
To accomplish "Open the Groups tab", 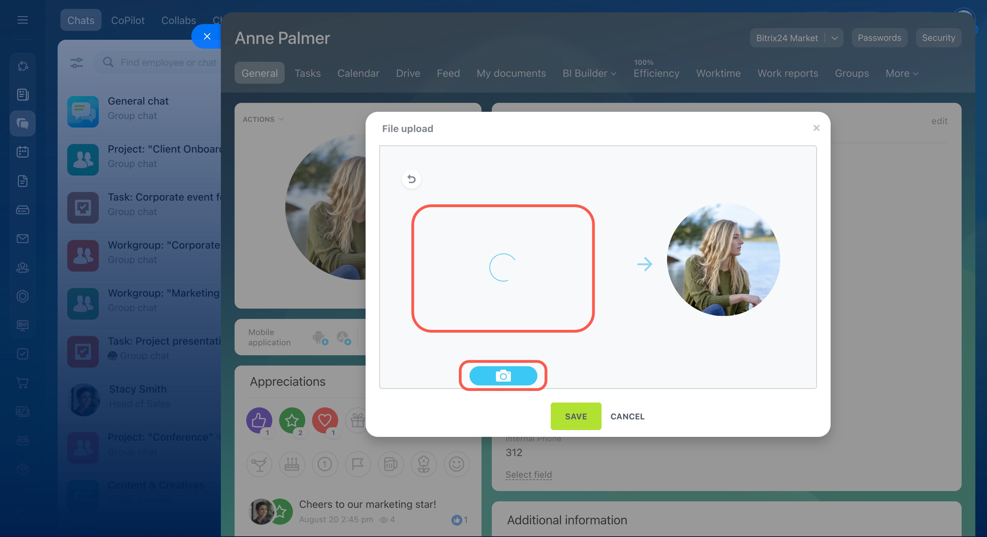I will [852, 73].
